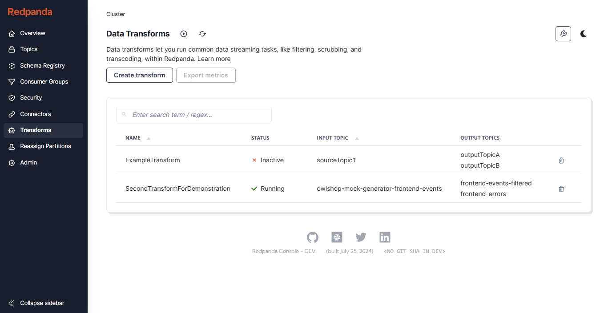Screen dimensions: 608x313
Task: Open Redpanda's Twitter from the footer icon
Action: (x=361, y=237)
